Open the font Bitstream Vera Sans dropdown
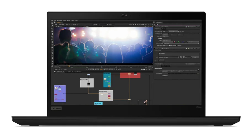The width and height of the screenshot is (252, 138). pyautogui.click(x=169, y=57)
